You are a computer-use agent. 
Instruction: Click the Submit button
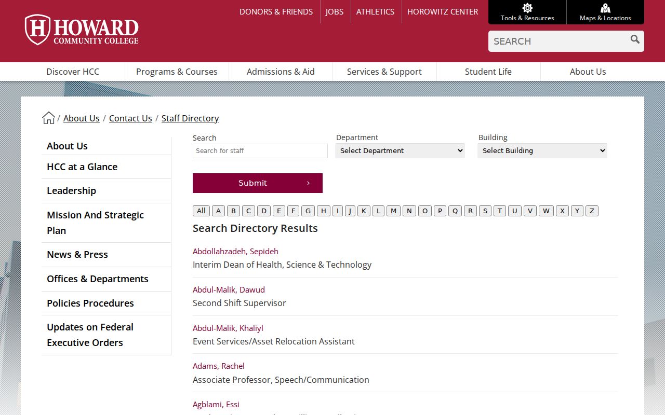(x=258, y=183)
